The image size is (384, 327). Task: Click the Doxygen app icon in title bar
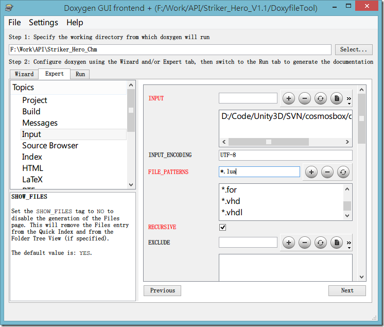click(9, 8)
